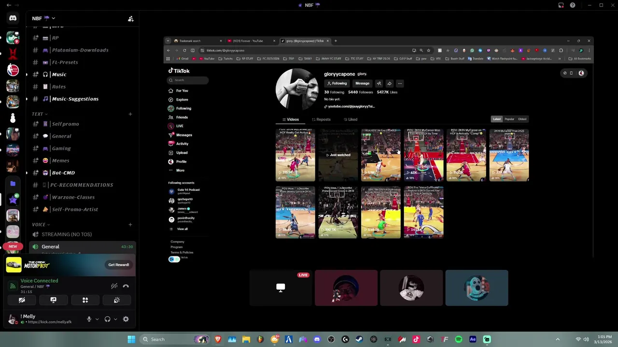Click the youtube.com link in TikTok bio
This screenshot has width=618, height=347.
[x=351, y=107]
